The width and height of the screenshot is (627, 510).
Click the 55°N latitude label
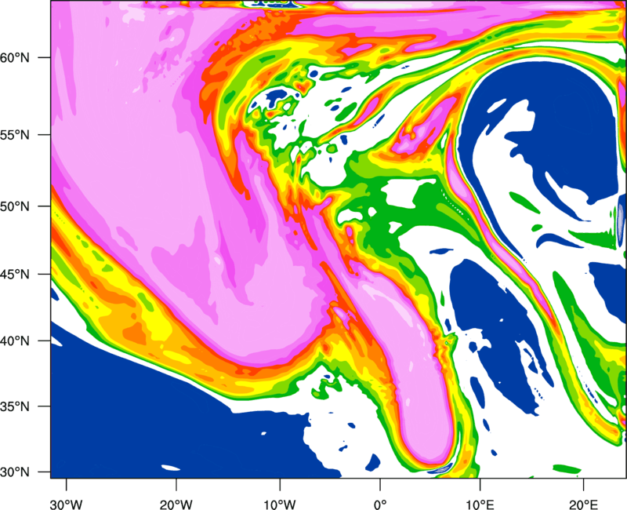(x=15, y=135)
